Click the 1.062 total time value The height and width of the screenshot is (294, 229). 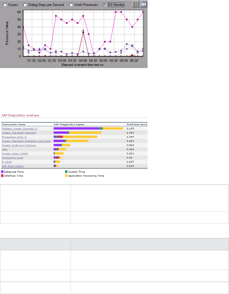coord(130,141)
